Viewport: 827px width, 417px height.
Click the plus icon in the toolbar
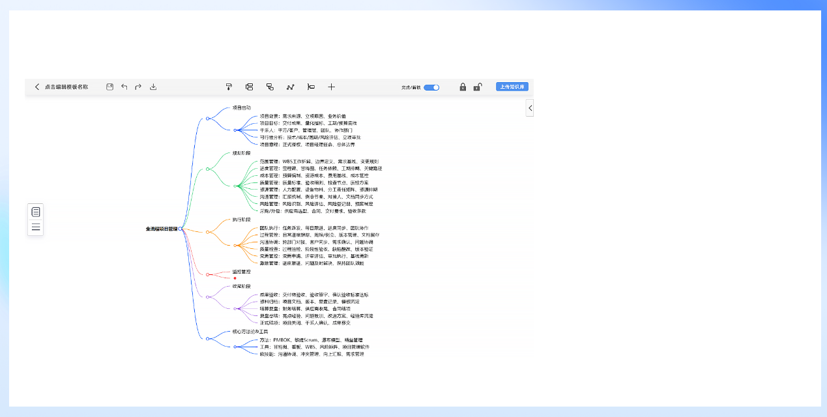tap(331, 87)
